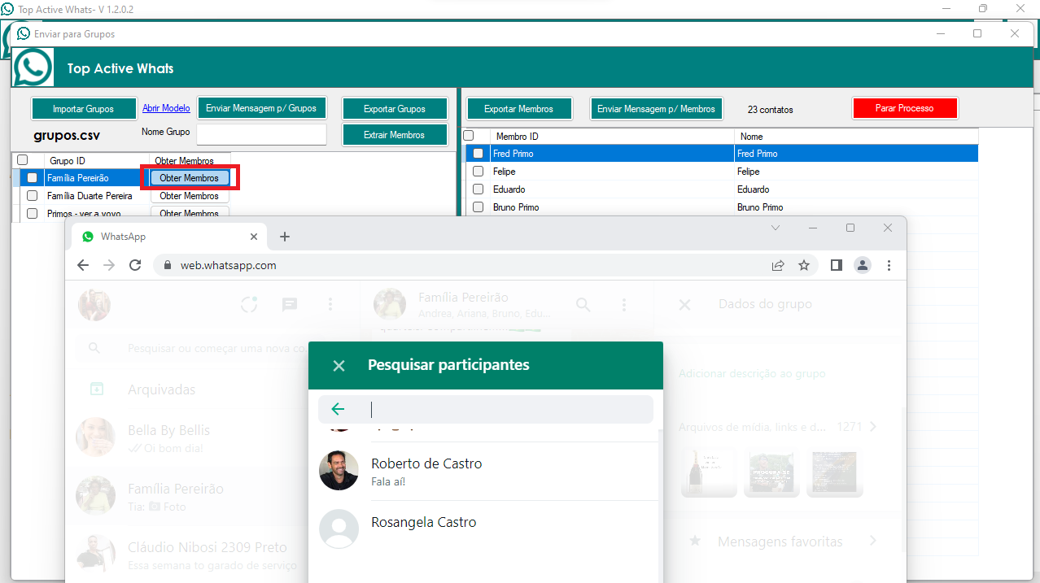Open the Abrir Modelo link
The image size is (1040, 583).
166,108
